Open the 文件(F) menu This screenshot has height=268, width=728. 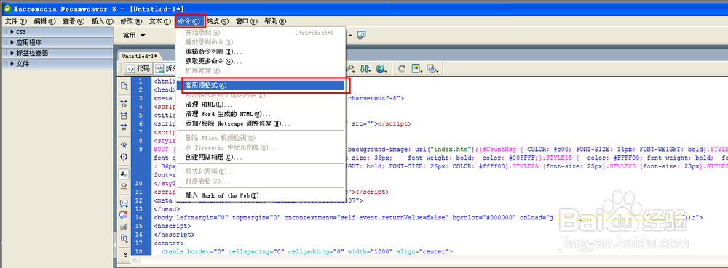(16, 21)
